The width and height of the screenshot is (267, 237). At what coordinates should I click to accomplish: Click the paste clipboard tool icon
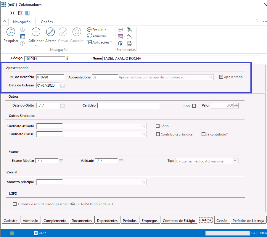tap(129, 37)
